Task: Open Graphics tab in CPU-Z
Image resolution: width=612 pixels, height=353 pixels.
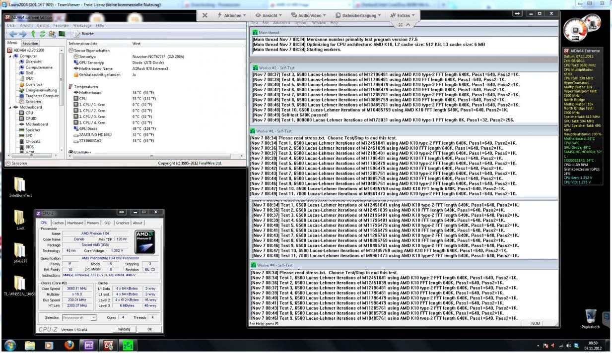Action: (x=122, y=223)
